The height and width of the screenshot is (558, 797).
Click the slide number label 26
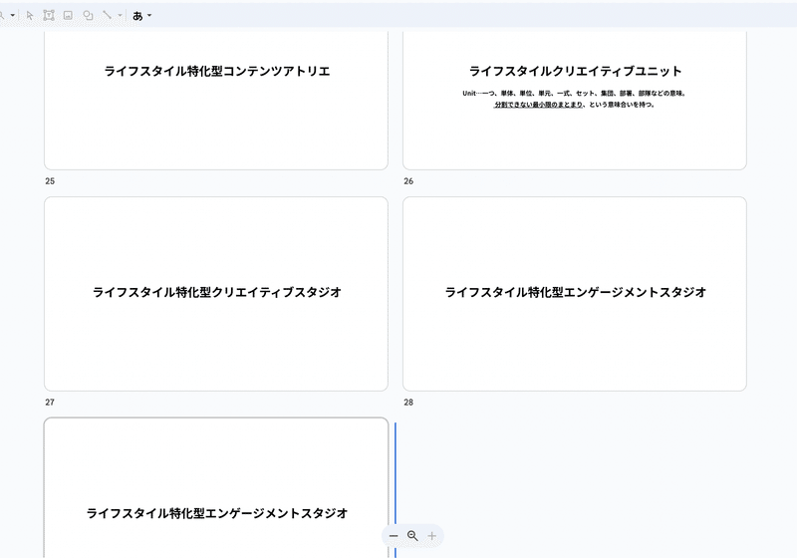[408, 181]
